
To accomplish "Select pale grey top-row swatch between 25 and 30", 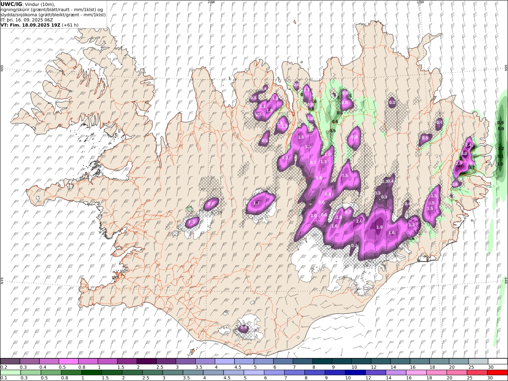I will (x=478, y=361).
